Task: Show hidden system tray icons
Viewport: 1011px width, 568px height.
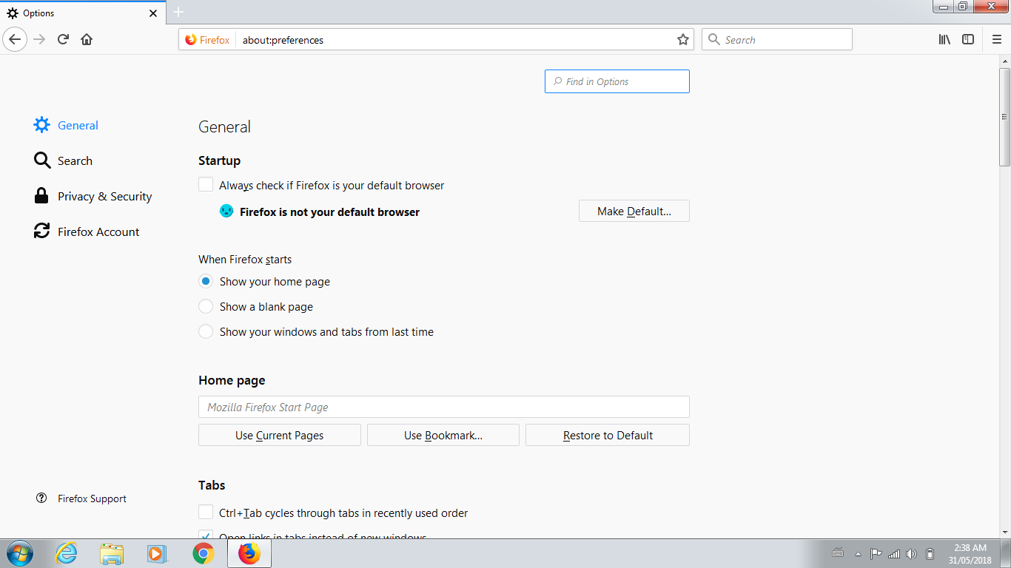Action: point(858,554)
